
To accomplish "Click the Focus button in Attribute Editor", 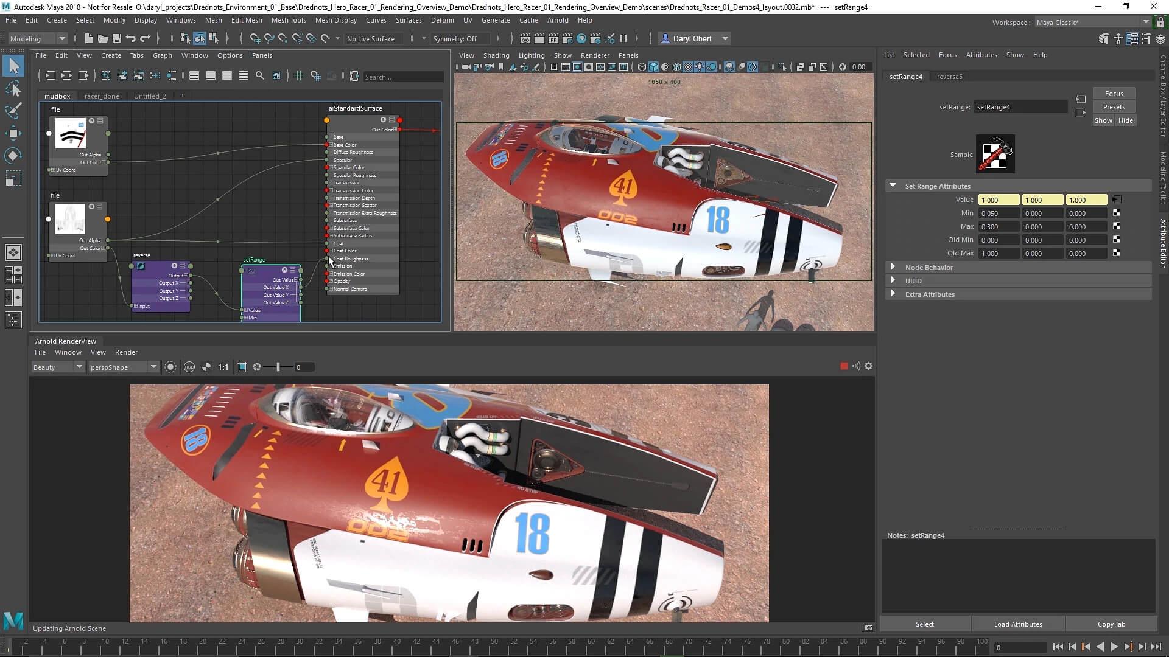I will (x=1114, y=94).
